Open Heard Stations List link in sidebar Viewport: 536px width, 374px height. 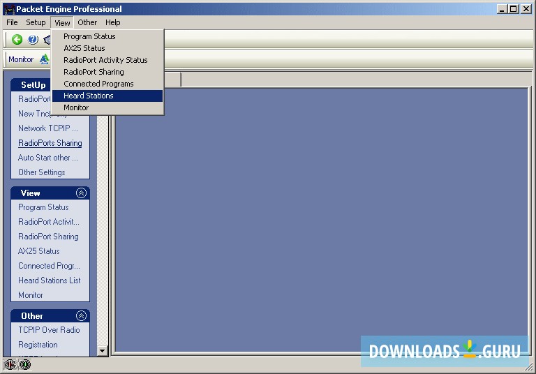click(x=50, y=280)
